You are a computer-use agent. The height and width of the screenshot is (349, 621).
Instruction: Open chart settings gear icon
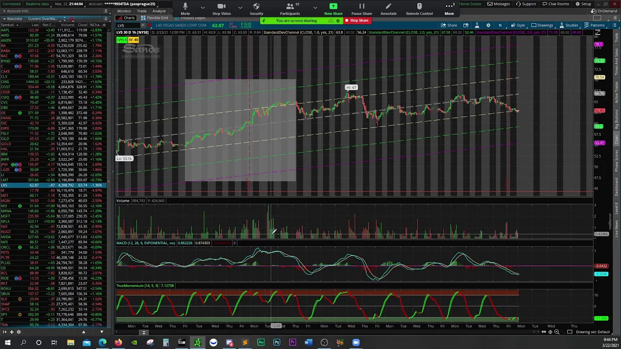[488, 25]
